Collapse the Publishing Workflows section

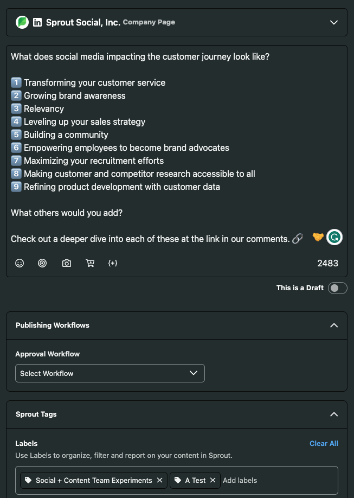(334, 325)
